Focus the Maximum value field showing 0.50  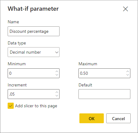[x=104, y=73]
